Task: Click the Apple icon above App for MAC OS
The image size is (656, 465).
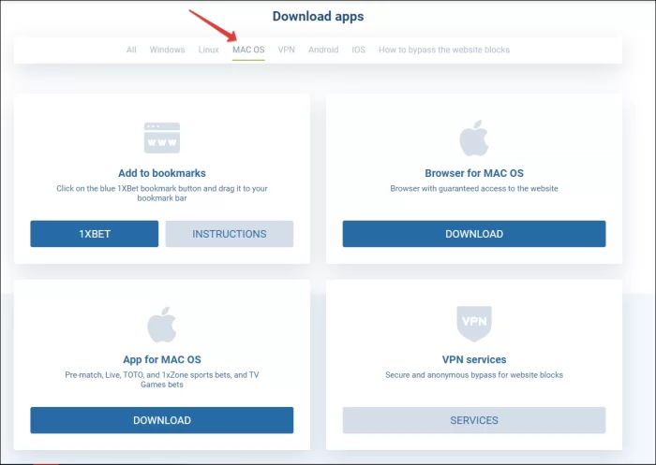Action: click(x=162, y=325)
